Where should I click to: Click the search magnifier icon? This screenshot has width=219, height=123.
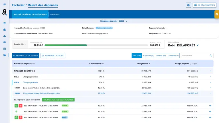(211, 56)
